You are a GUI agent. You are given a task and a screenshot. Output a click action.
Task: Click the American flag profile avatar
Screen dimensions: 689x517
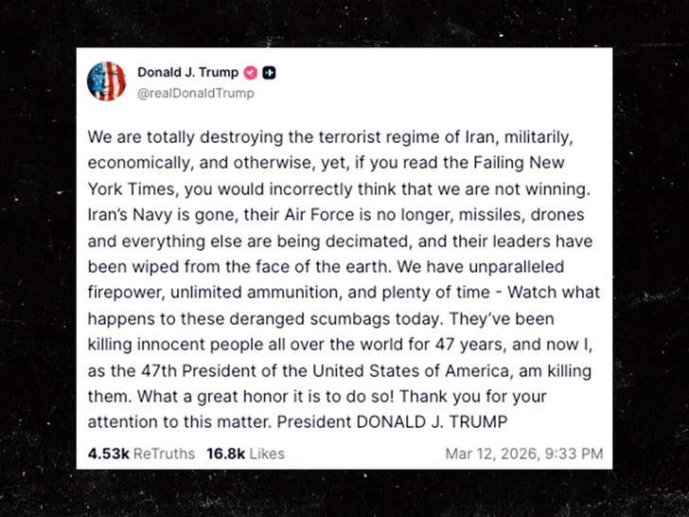(x=106, y=81)
